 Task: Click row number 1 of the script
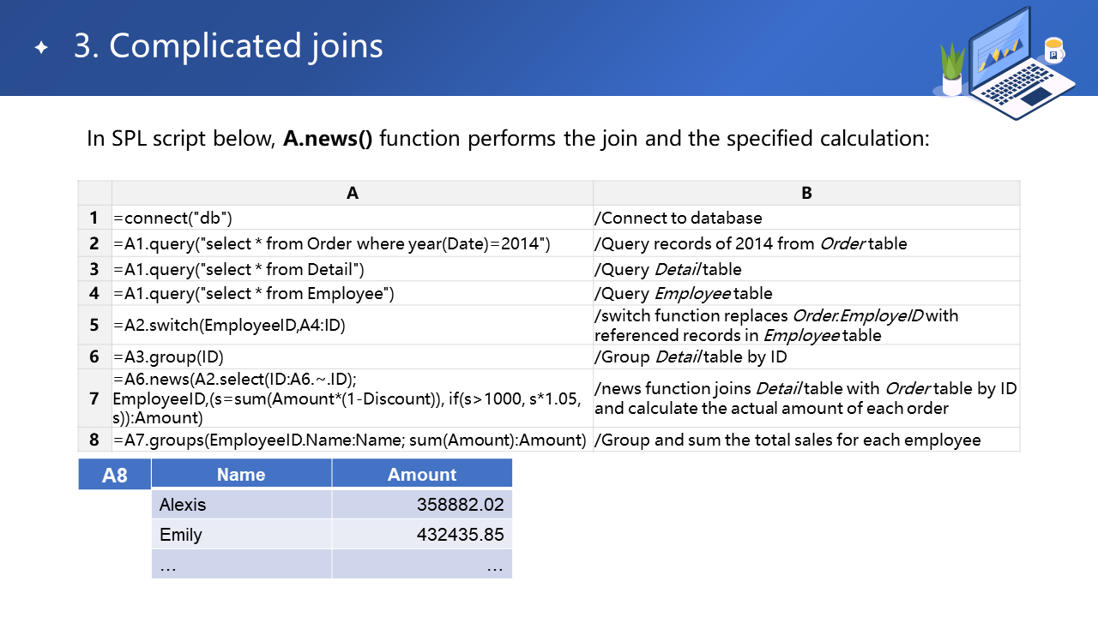click(94, 218)
